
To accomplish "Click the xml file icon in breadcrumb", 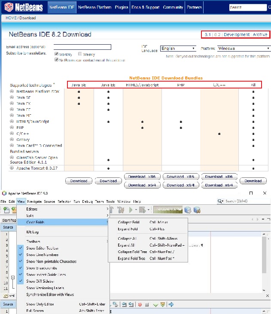I will tap(6, 296).
